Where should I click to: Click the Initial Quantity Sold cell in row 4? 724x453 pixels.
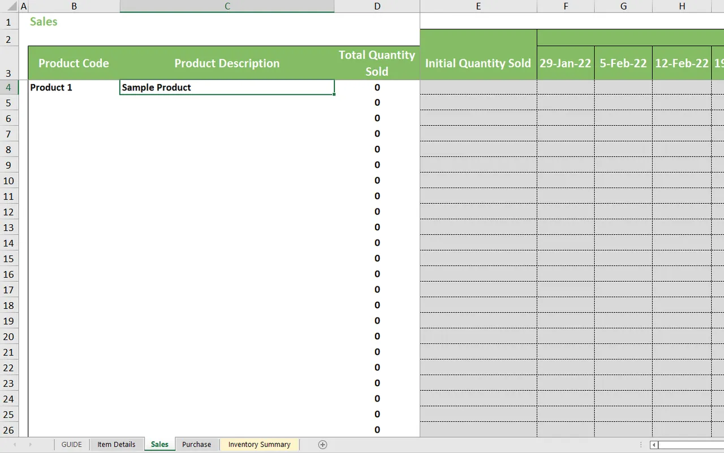pyautogui.click(x=479, y=88)
